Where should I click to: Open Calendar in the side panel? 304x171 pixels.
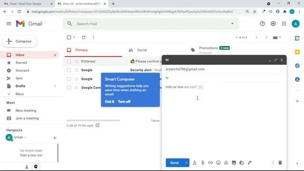(297, 38)
